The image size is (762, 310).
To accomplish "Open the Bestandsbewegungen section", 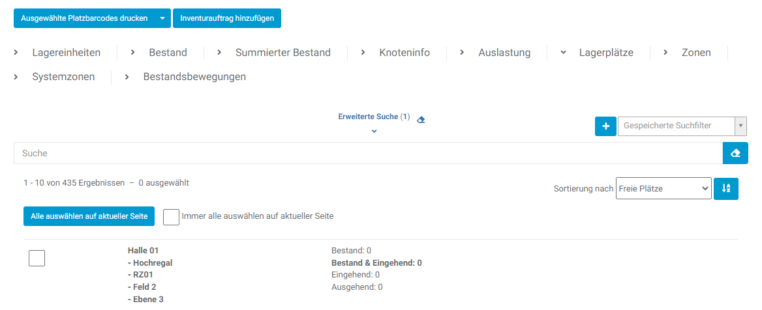I will tap(194, 77).
